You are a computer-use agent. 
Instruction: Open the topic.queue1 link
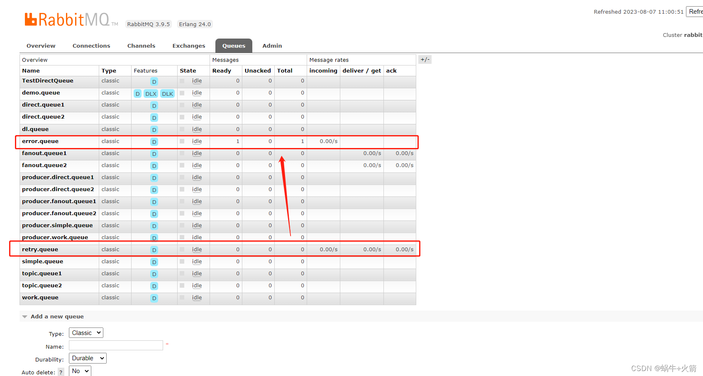point(42,274)
